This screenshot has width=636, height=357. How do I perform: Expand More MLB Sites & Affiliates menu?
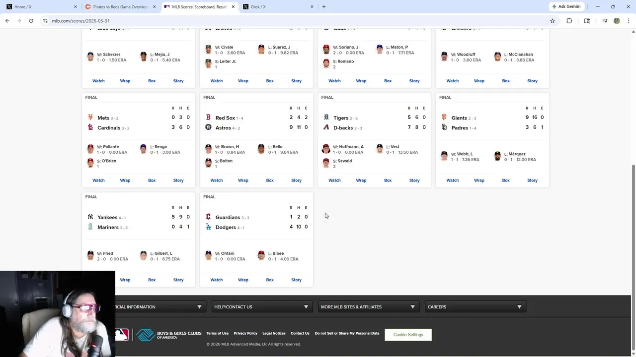368,307
